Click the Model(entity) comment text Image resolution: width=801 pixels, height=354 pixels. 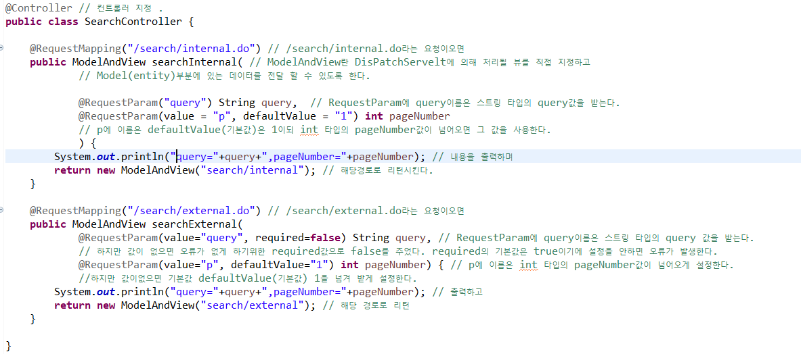click(136, 76)
